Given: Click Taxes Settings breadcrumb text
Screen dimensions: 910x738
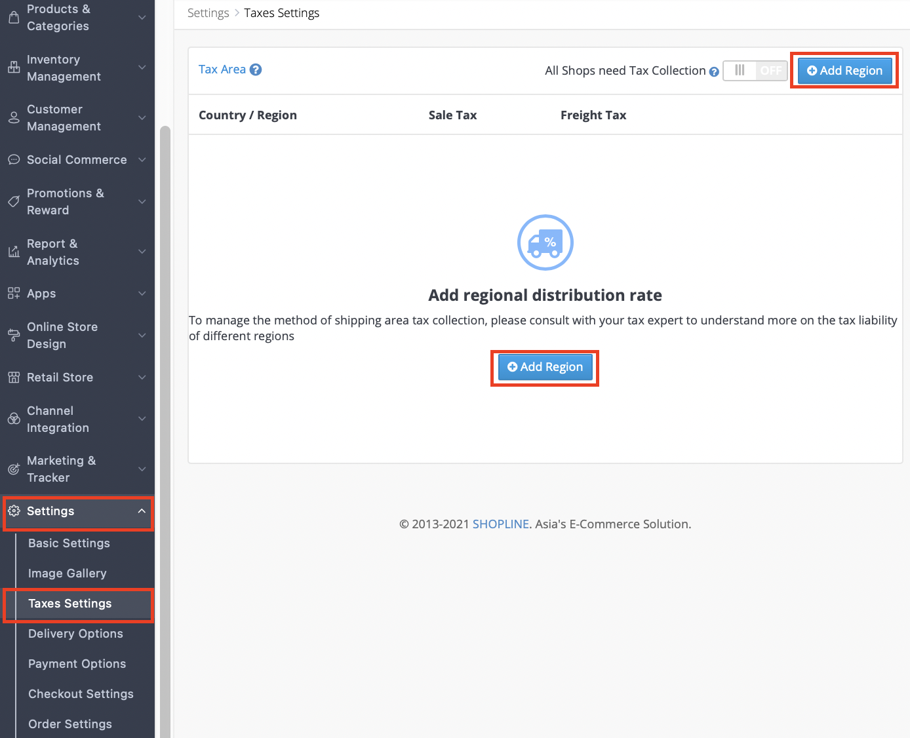Looking at the screenshot, I should click(282, 13).
